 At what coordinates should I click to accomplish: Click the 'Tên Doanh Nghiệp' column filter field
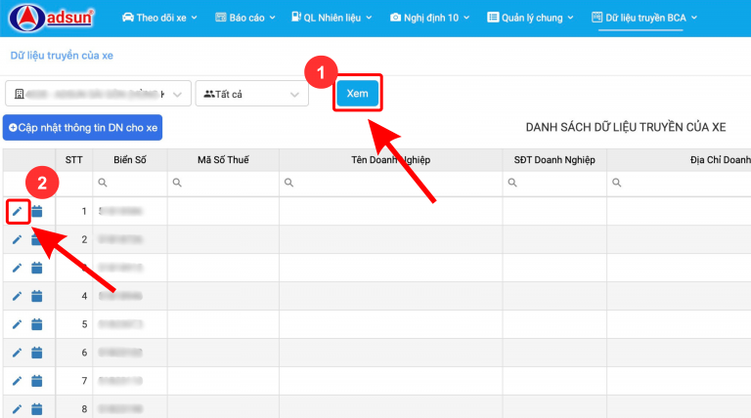pos(391,183)
